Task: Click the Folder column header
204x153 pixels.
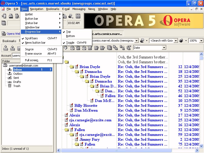Action: tap(11, 61)
